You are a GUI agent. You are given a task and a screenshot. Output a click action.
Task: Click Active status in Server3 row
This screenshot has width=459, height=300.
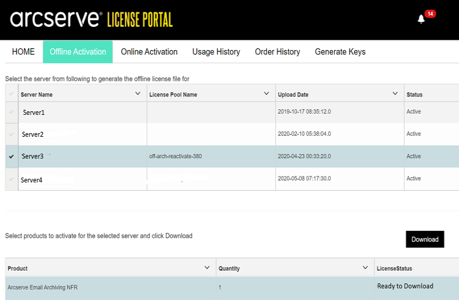coord(414,156)
